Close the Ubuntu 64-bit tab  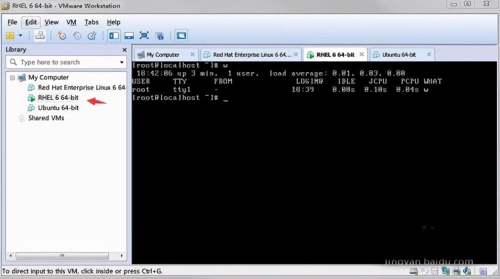[x=429, y=54]
